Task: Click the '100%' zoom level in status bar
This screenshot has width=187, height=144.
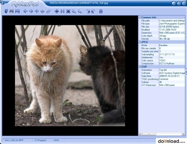Action: 56,140
